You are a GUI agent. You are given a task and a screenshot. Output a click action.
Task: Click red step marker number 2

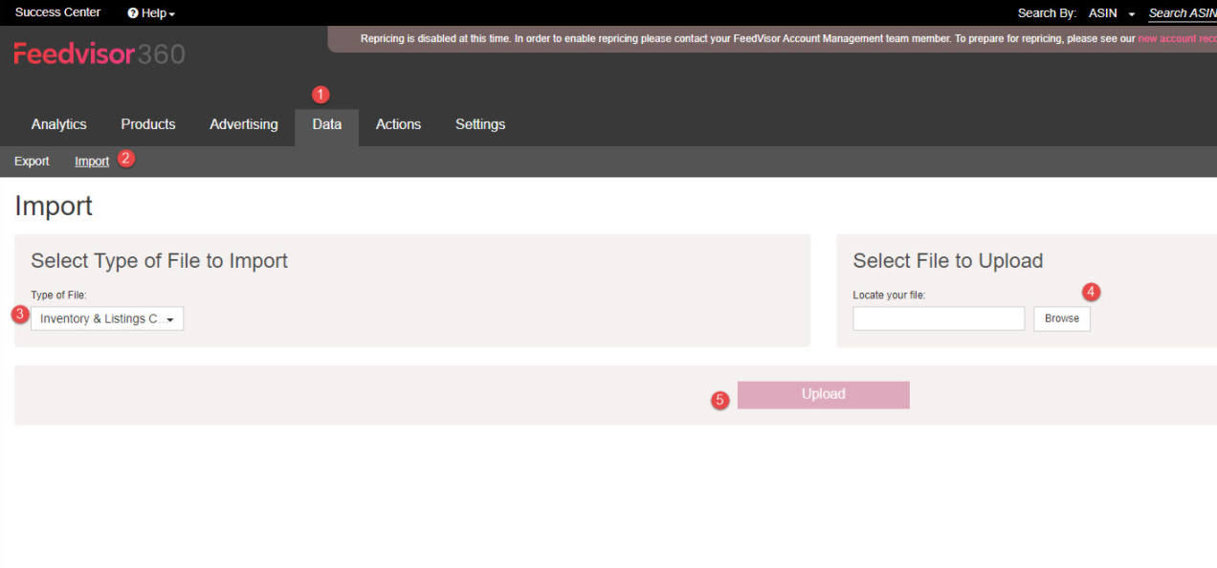(125, 159)
